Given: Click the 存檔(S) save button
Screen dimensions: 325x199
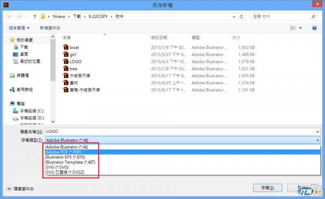Looking at the screenshot, I should tap(267, 188).
